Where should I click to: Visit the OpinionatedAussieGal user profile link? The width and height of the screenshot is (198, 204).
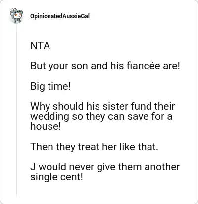click(x=60, y=16)
